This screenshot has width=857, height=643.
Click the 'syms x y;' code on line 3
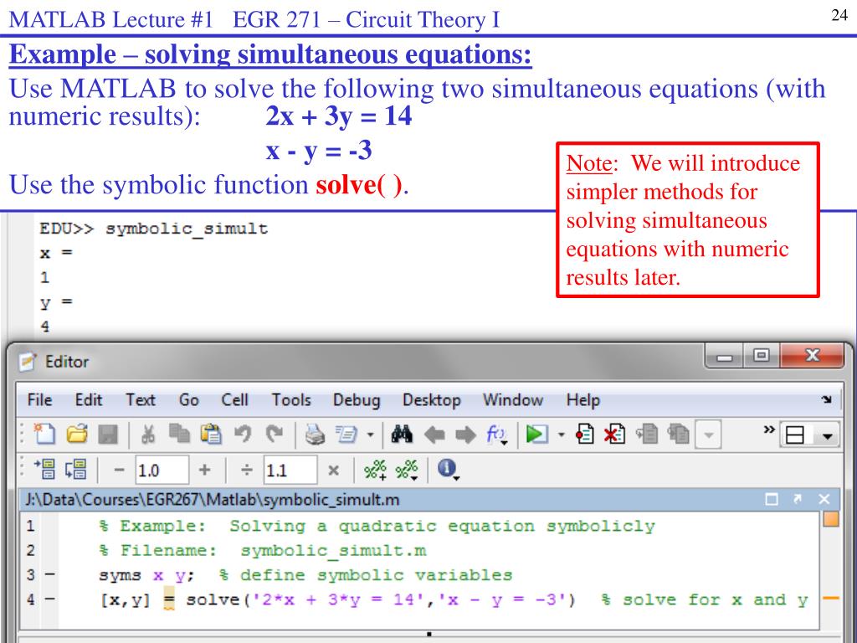pos(146,575)
